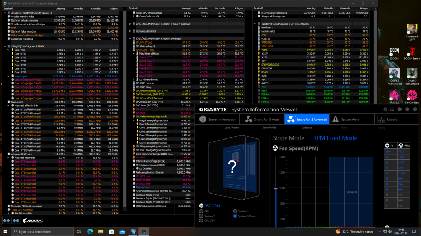Click the Full Speed label in the fan graph
The width and height of the screenshot is (421, 236).
click(x=351, y=192)
